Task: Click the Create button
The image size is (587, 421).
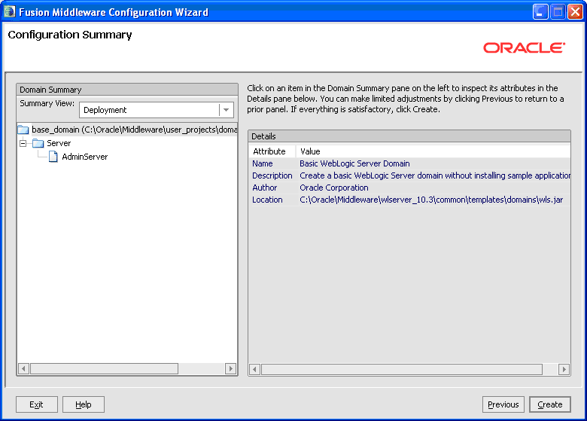Action: (x=550, y=404)
